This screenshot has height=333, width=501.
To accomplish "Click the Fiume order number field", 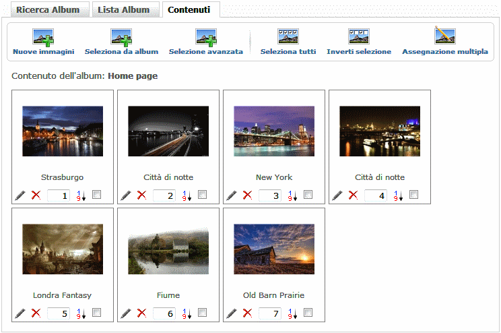I will (164, 313).
